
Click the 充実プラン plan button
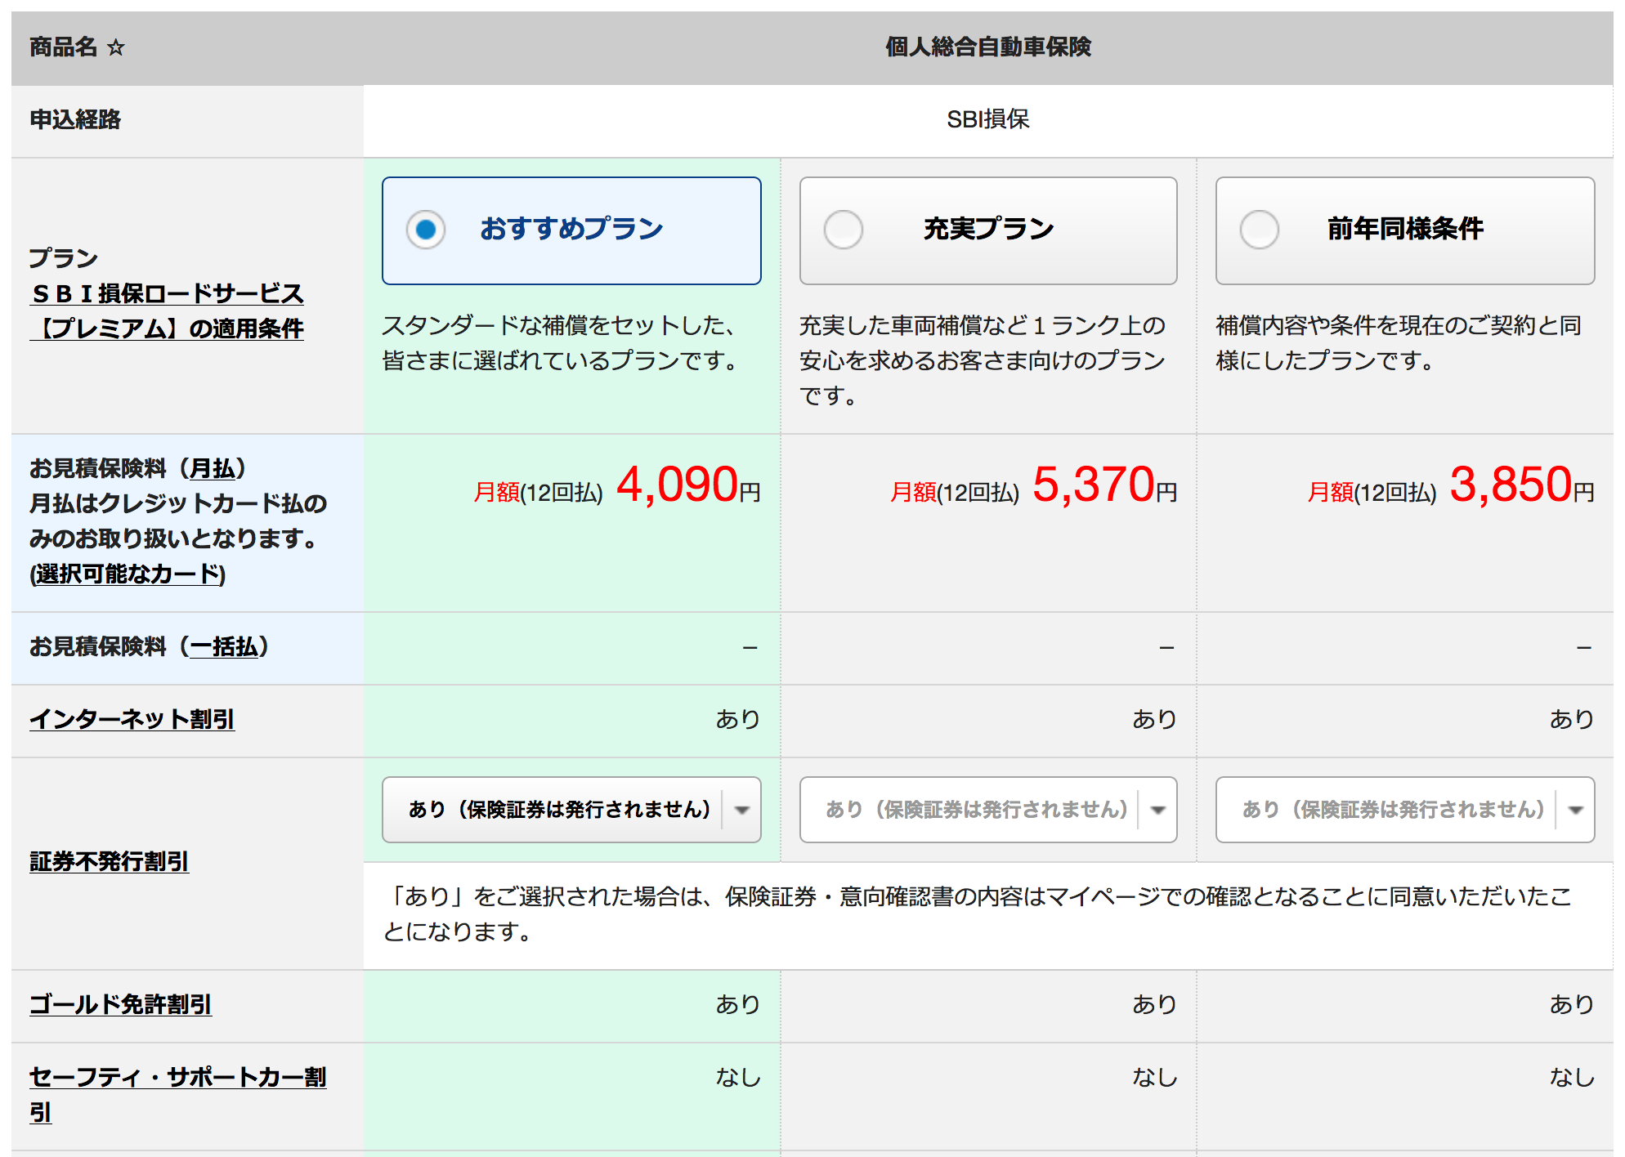987,230
